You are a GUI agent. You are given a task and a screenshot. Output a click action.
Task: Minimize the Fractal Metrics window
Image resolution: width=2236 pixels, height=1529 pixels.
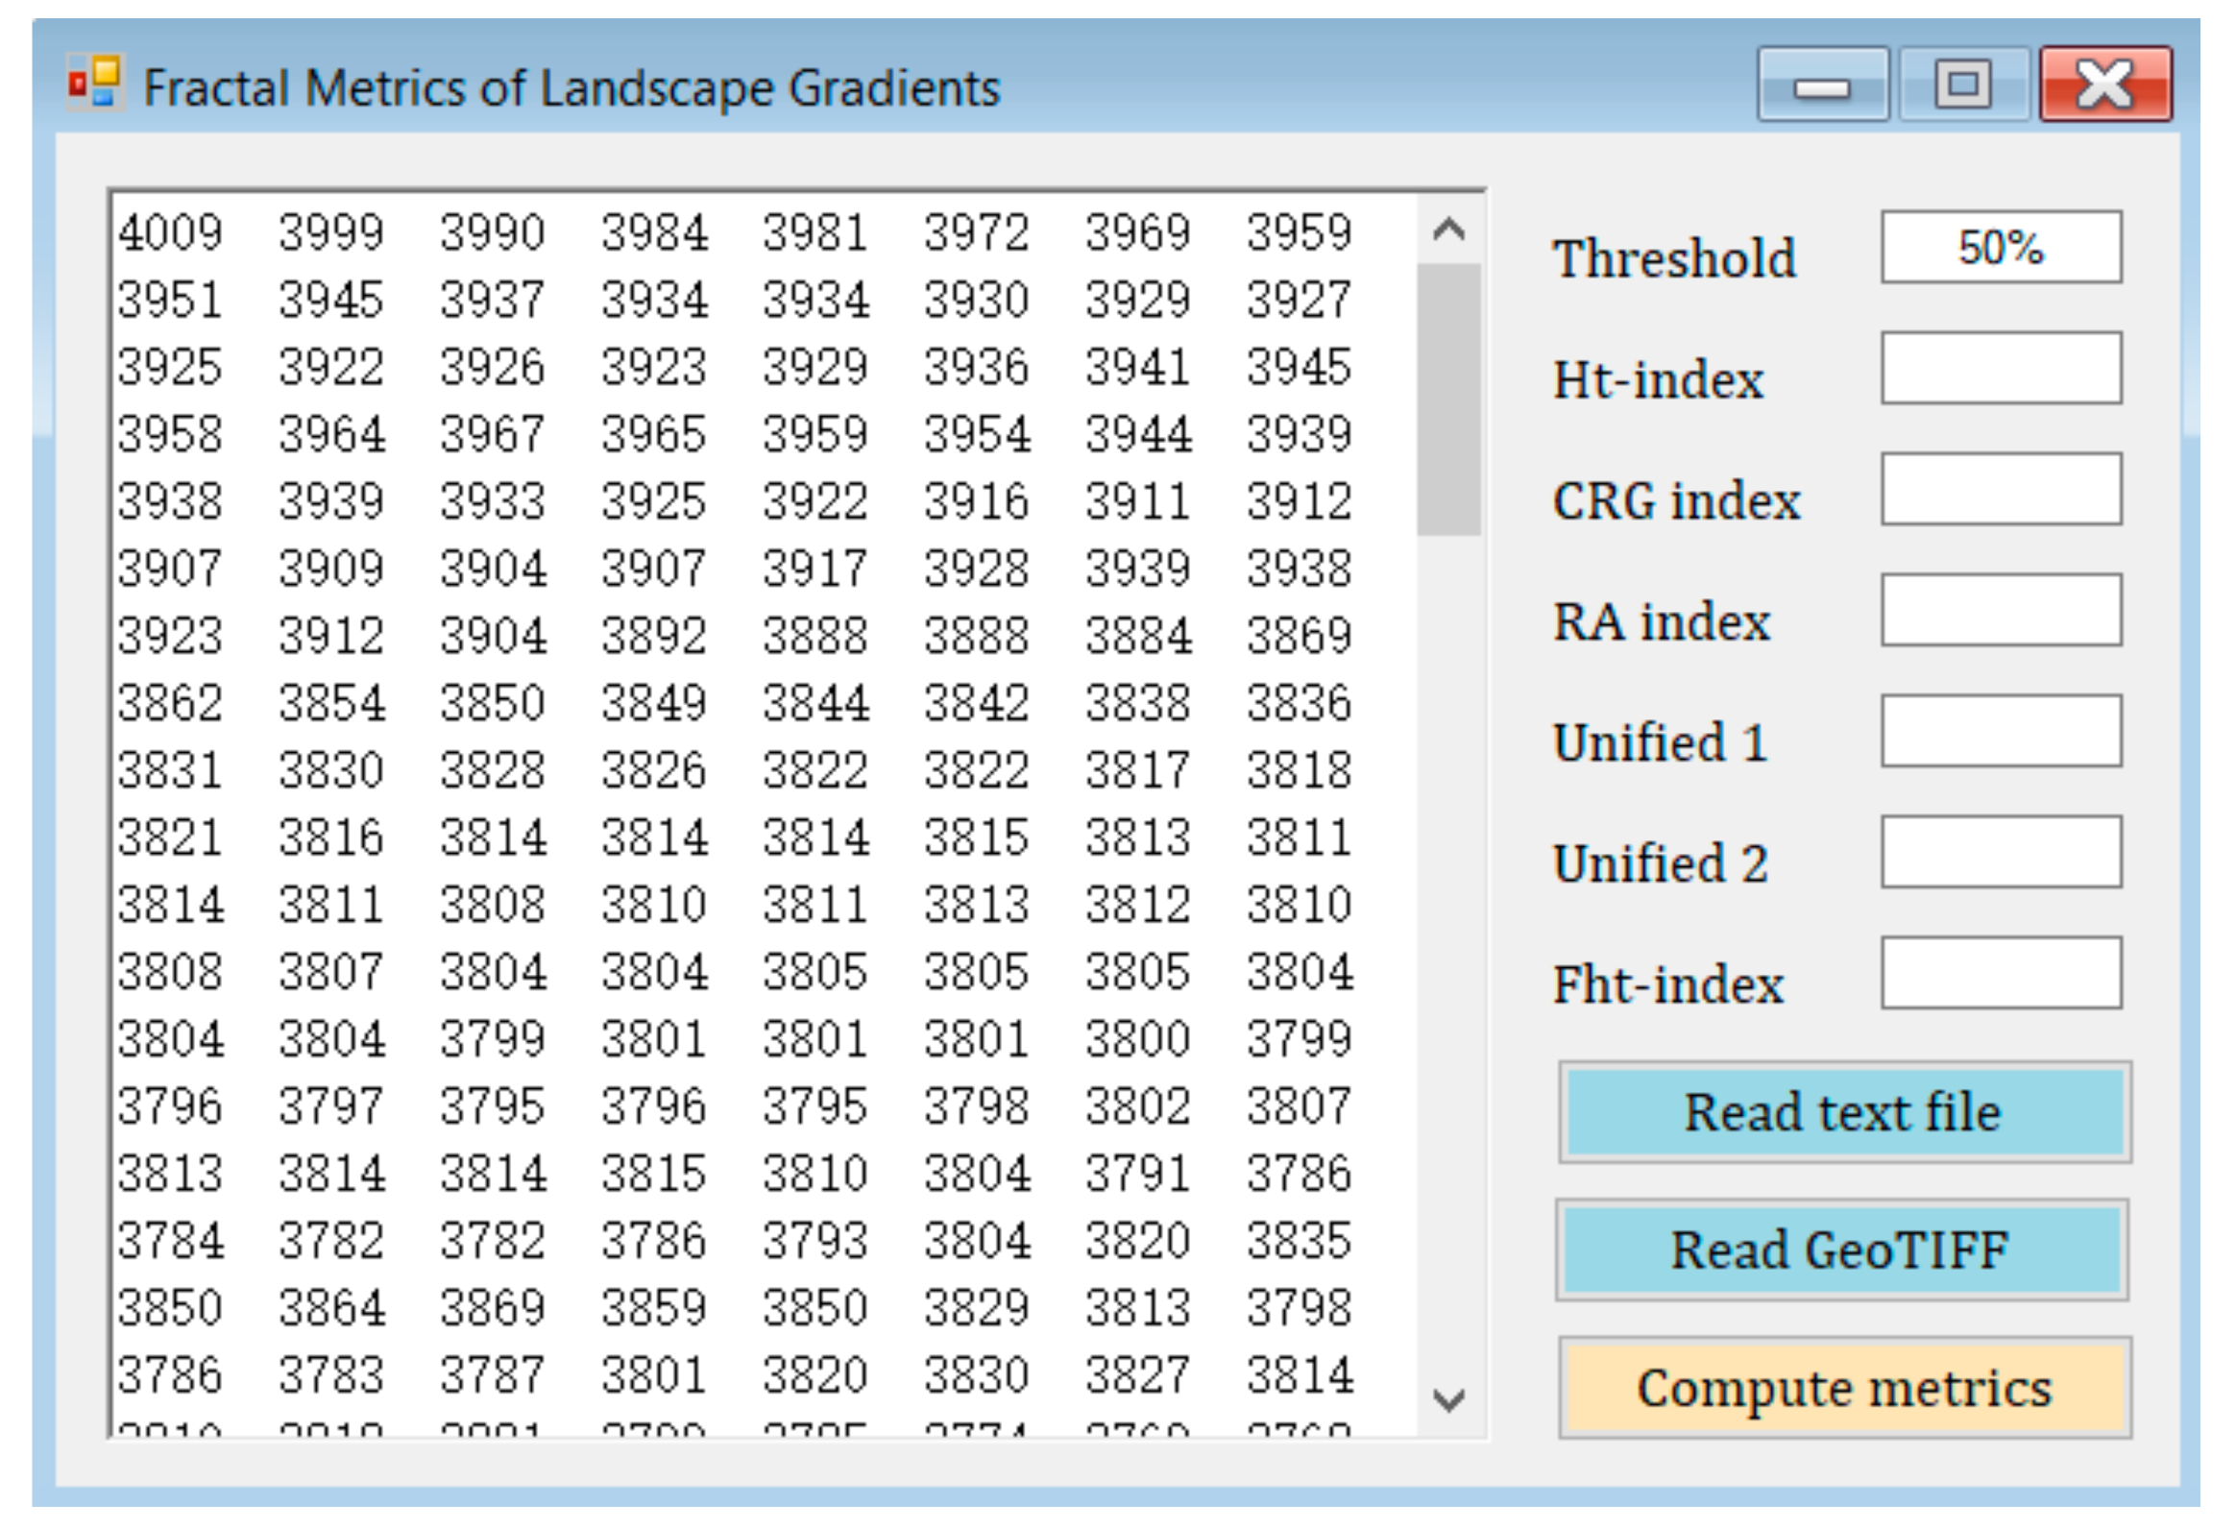tap(1822, 85)
